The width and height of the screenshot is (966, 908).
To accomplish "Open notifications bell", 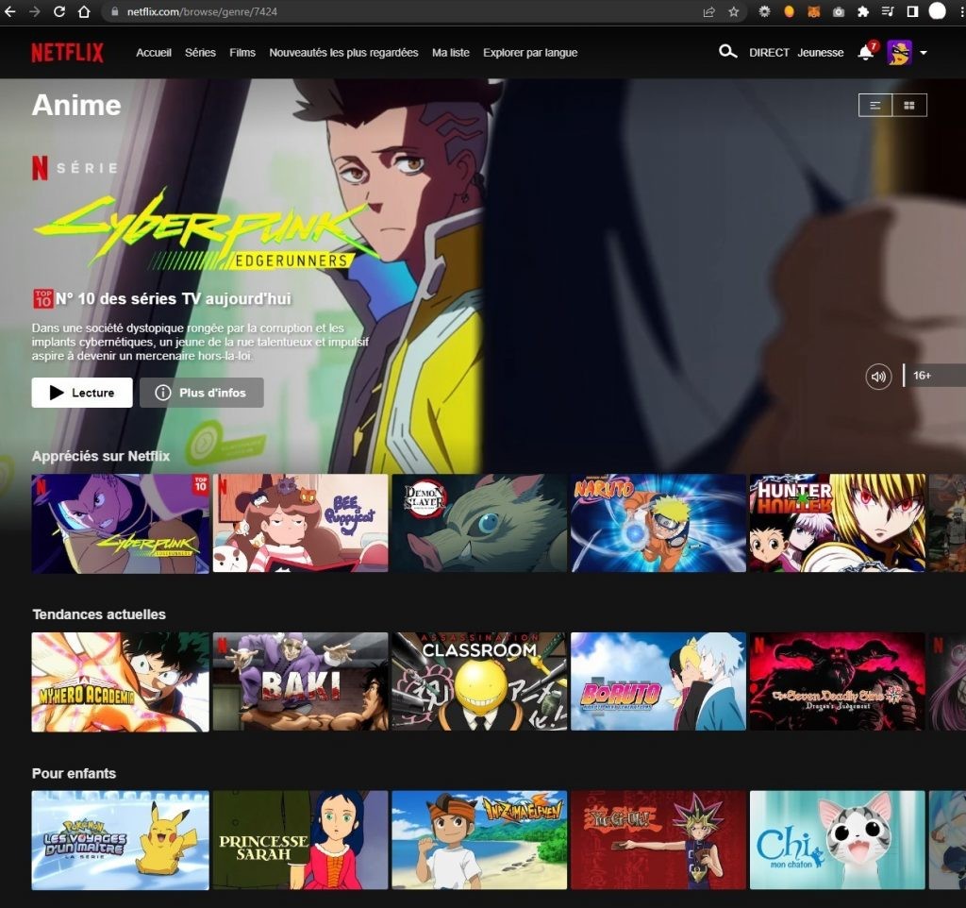I will point(866,53).
